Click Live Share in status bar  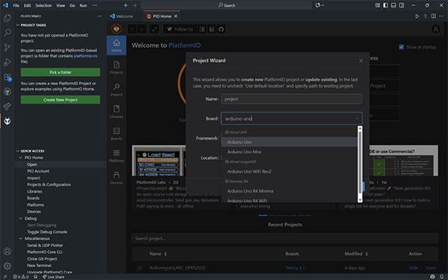point(54,276)
